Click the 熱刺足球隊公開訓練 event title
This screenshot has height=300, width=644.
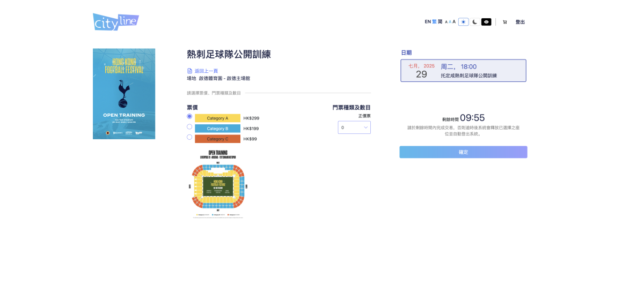[229, 54]
